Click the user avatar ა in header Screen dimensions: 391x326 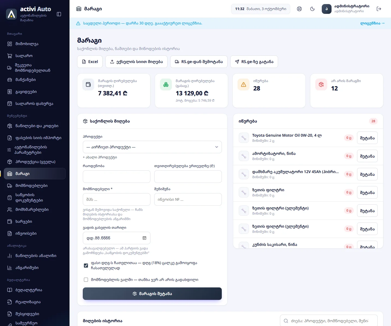click(x=327, y=9)
